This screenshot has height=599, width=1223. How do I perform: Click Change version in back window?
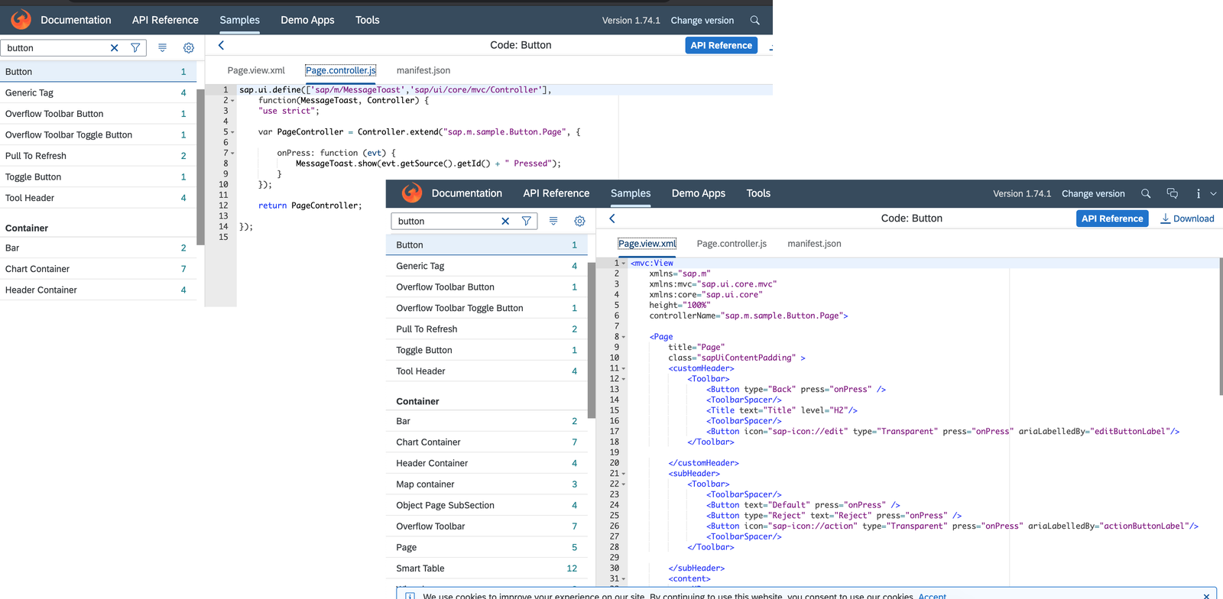pos(702,21)
